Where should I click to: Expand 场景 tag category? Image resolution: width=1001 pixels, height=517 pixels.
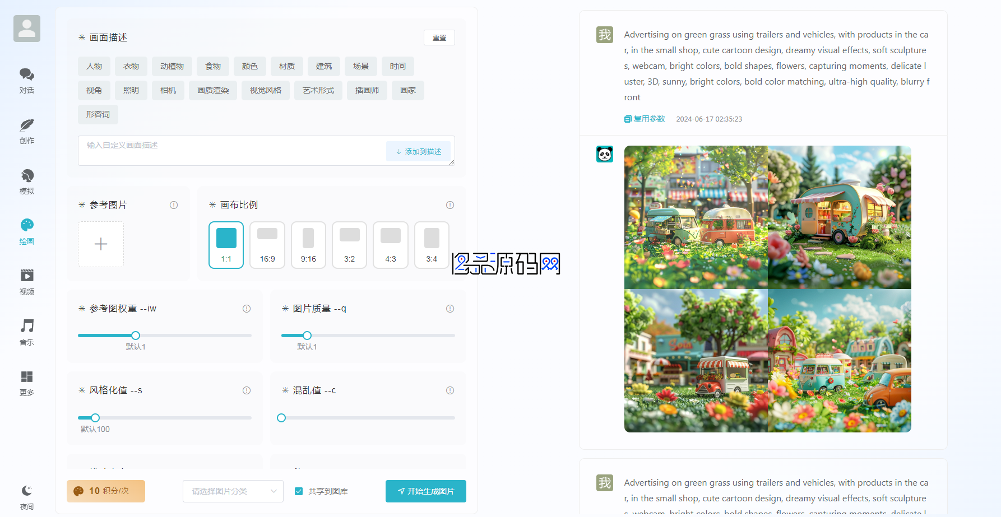coord(361,66)
